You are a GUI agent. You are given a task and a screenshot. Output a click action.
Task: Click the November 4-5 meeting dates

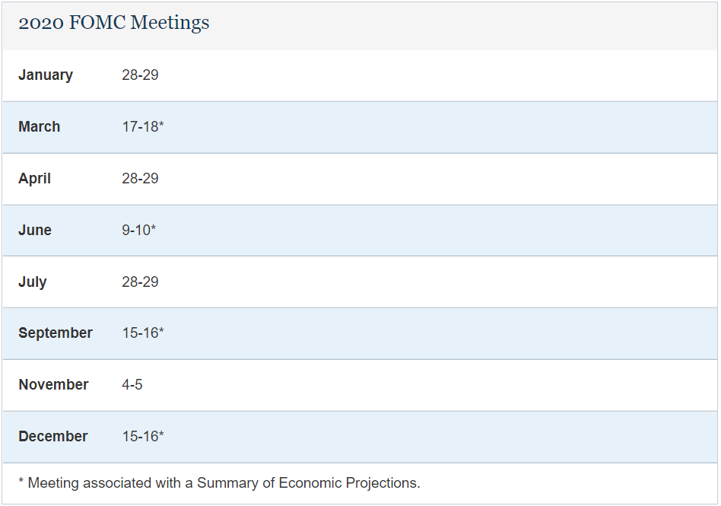click(132, 384)
